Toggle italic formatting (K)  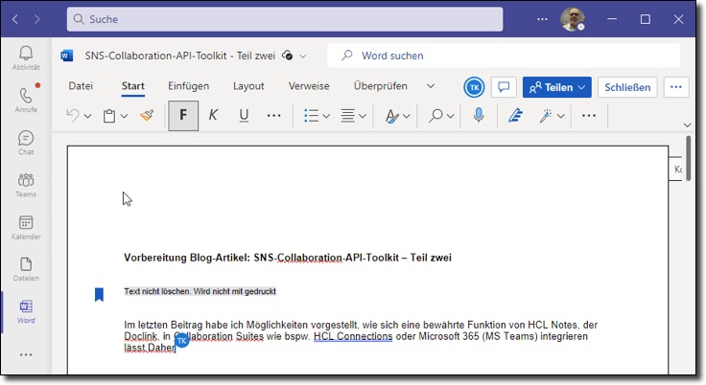coord(213,116)
